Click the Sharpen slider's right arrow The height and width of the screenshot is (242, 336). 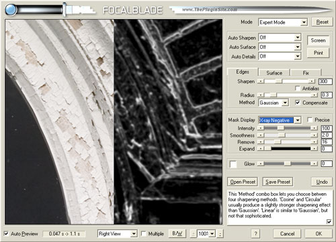click(x=311, y=81)
